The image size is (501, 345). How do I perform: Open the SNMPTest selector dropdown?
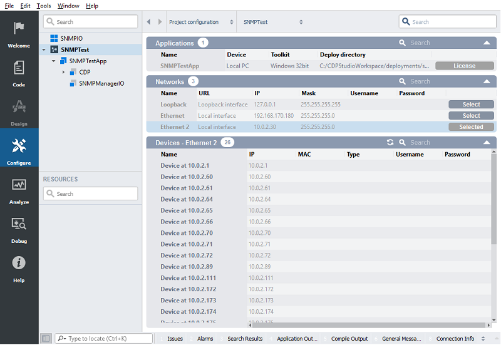point(273,22)
